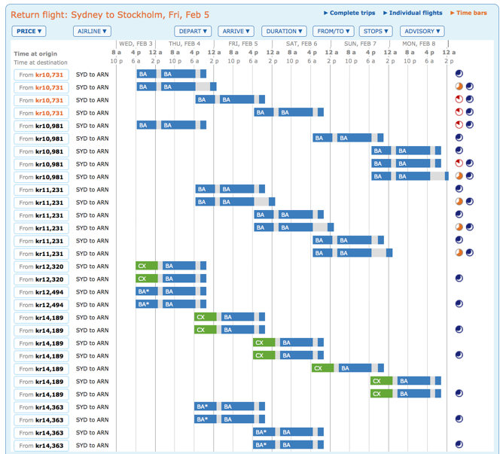The width and height of the screenshot is (503, 454).
Task: Switch to the Complete trips view
Action: pyautogui.click(x=349, y=13)
